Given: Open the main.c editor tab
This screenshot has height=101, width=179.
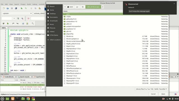Looking at the screenshot, I should (x=4, y=28).
